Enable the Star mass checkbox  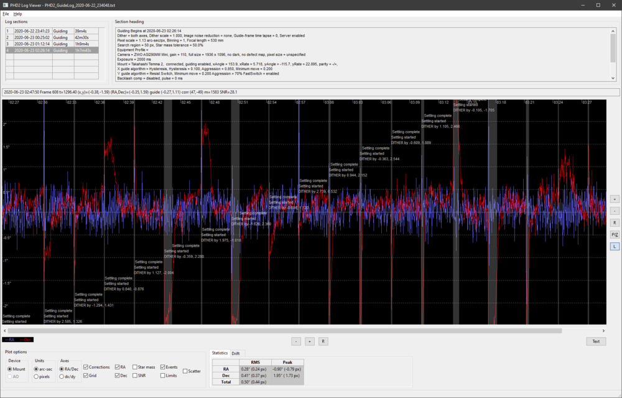[136, 367]
